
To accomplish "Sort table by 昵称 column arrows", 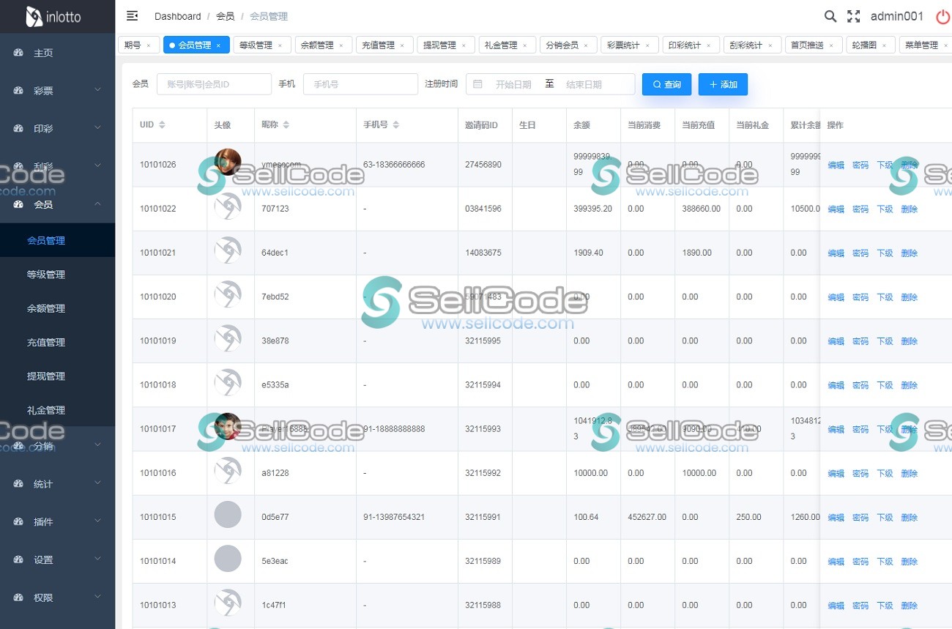I will click(286, 125).
